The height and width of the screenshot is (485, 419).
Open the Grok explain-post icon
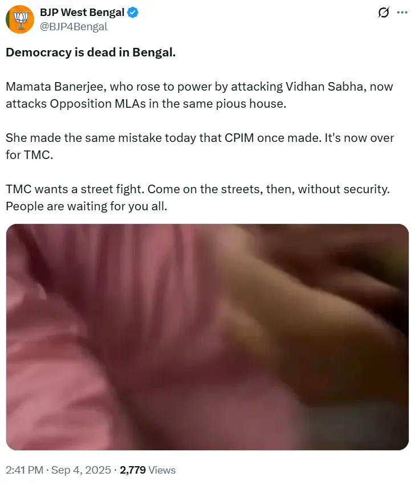pyautogui.click(x=384, y=13)
